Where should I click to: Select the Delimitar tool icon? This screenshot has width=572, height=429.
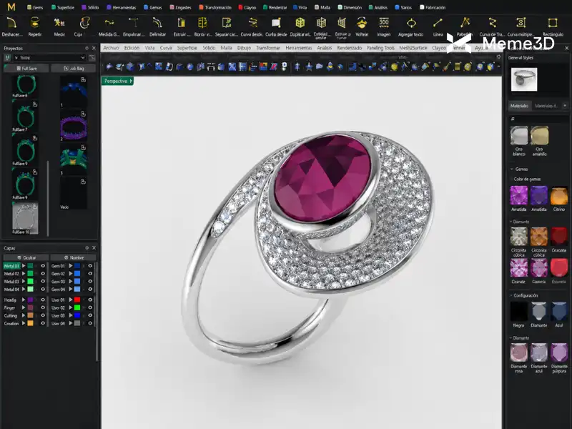point(157,23)
